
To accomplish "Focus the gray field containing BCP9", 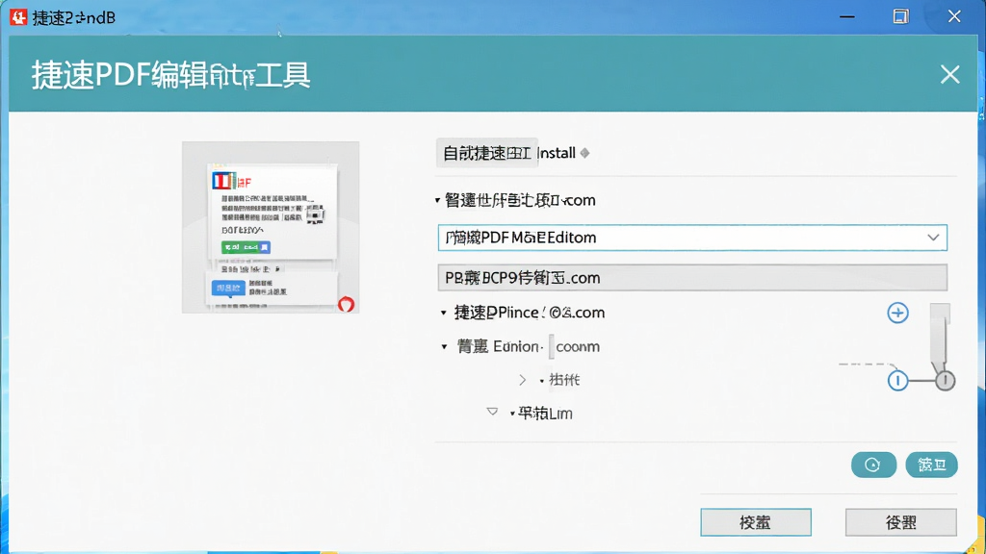I will click(692, 278).
